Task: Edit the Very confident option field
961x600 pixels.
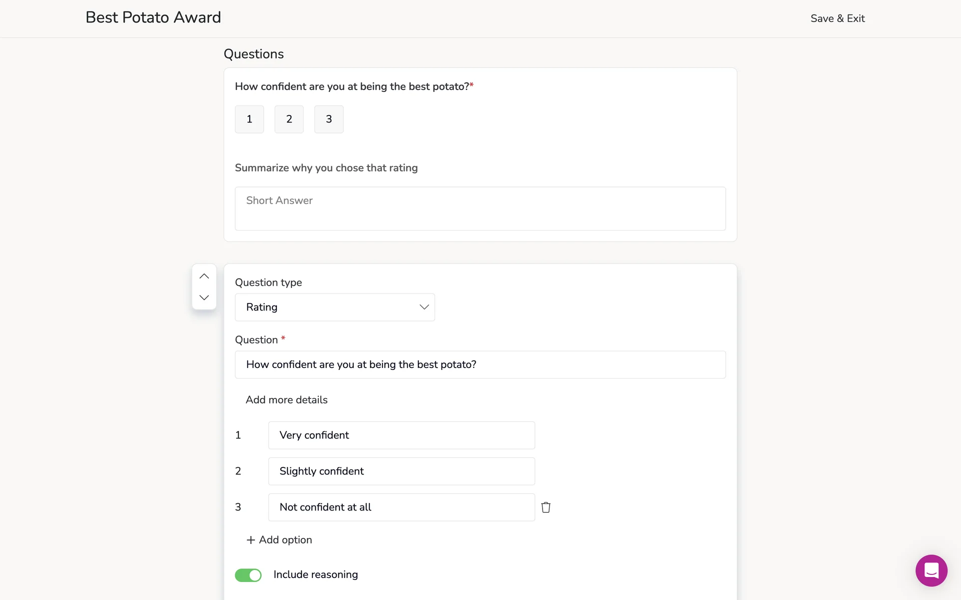Action: click(401, 435)
